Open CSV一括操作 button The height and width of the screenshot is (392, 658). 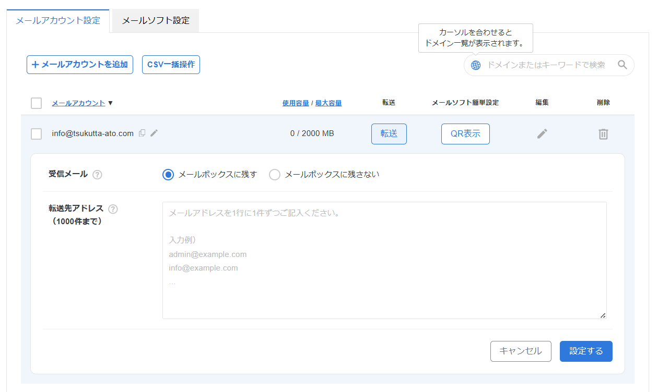coord(171,65)
